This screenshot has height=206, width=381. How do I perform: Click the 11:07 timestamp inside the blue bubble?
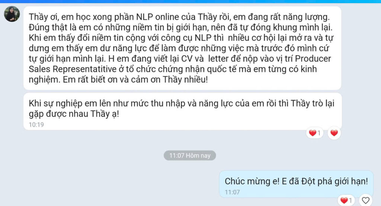232,192
